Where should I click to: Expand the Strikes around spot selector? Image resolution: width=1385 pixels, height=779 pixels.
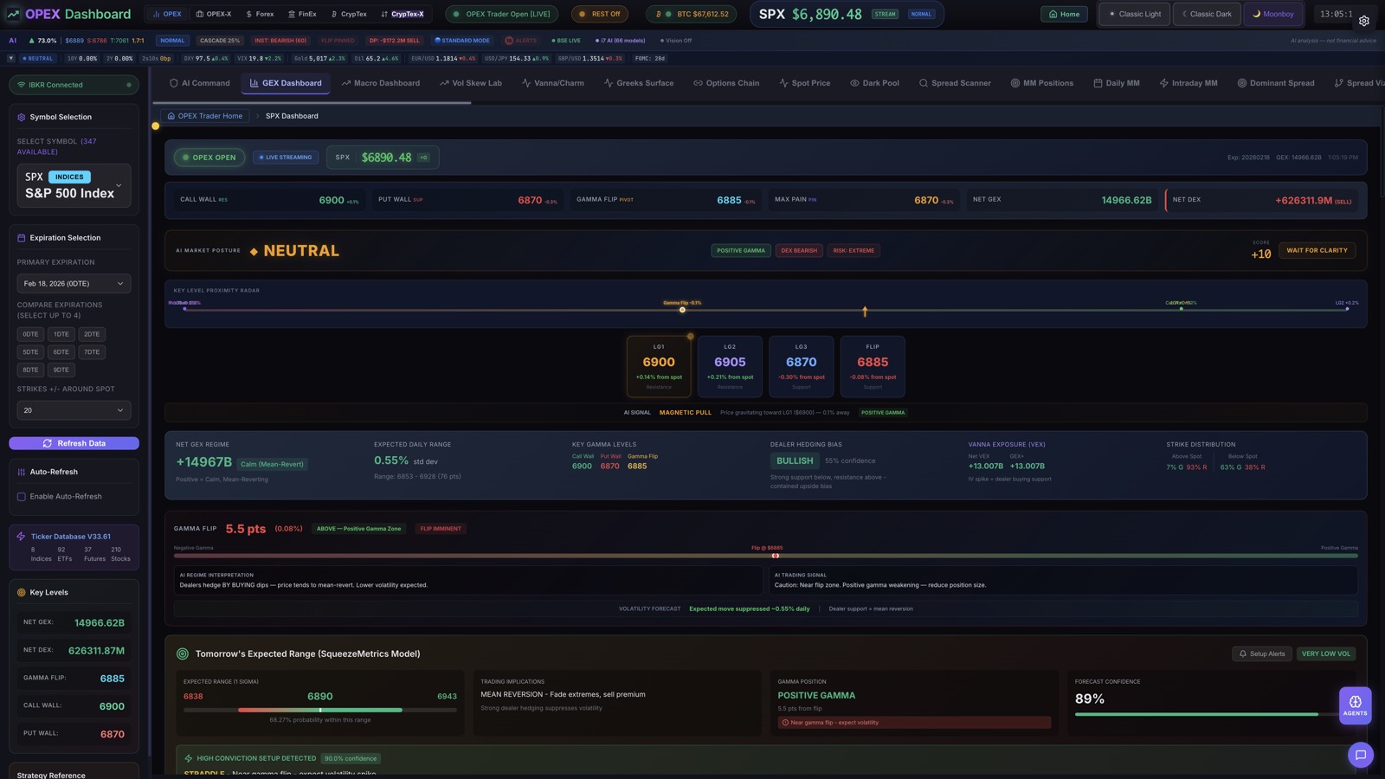click(74, 410)
